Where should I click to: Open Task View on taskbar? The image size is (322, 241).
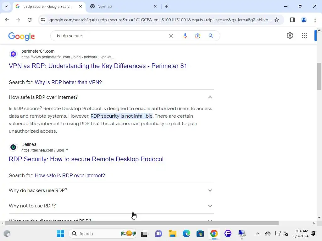pos(144,233)
